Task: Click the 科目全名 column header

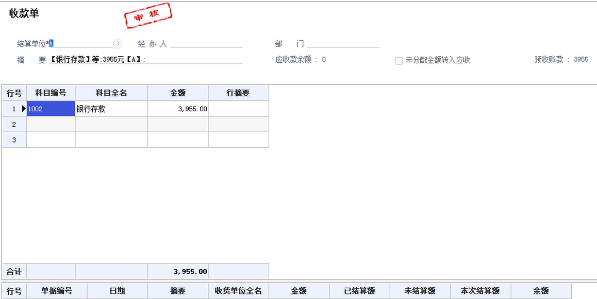Action: (111, 93)
